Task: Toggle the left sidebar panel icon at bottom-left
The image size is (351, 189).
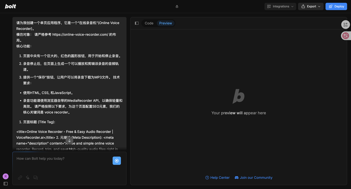Action: 5,184
